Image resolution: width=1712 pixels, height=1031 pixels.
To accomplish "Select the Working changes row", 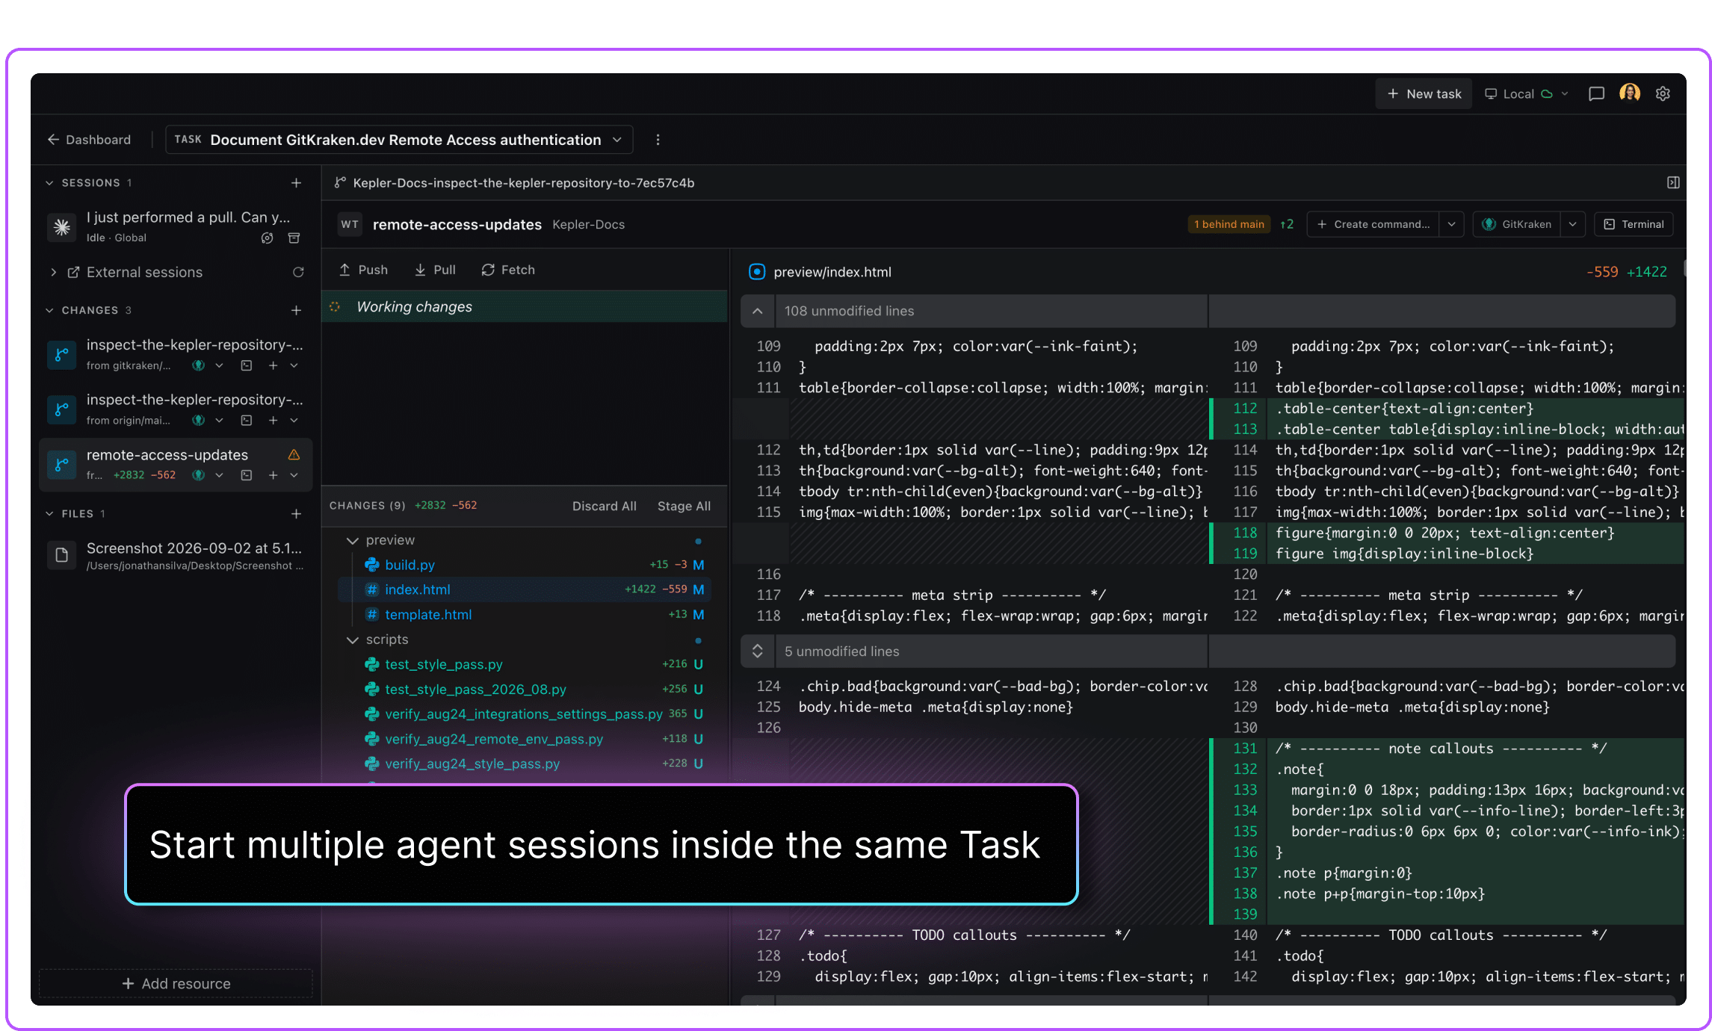I will [x=524, y=307].
